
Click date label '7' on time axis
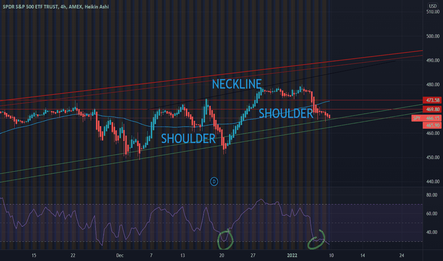(151, 255)
